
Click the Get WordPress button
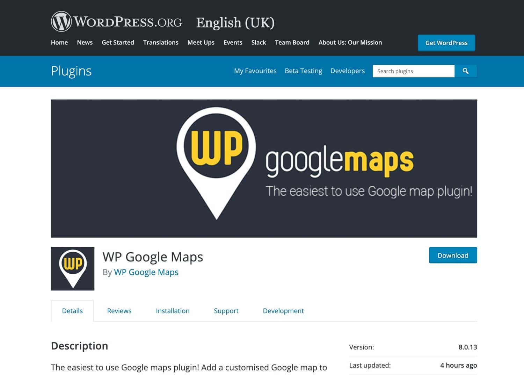point(446,43)
